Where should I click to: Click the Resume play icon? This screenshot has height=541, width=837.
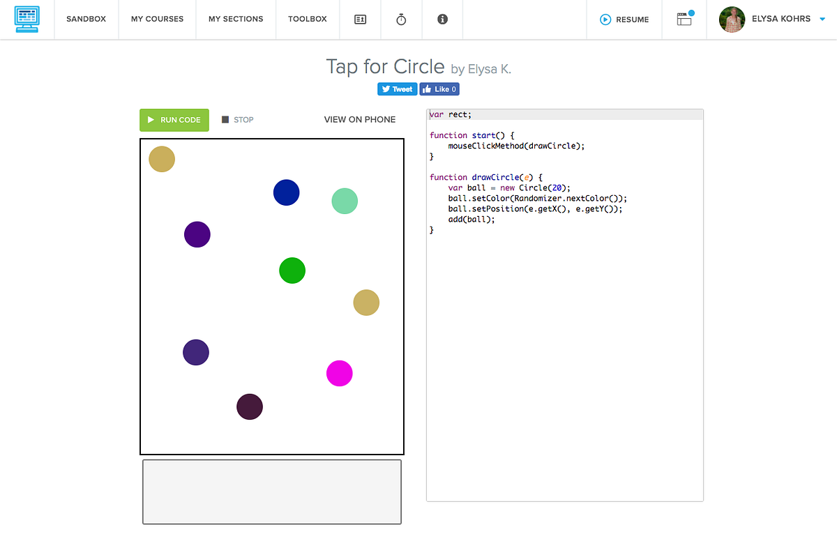(606, 20)
